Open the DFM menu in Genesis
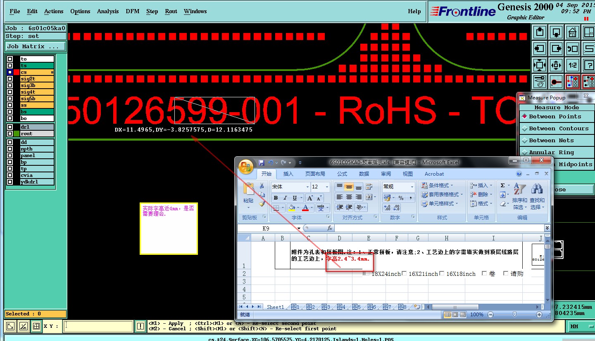This screenshot has height=341, width=595. coord(133,11)
